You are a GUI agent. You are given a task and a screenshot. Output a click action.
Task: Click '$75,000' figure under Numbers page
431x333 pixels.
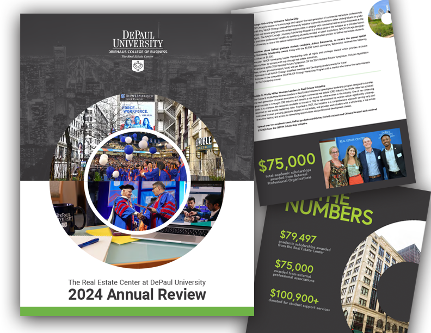pos(294,266)
